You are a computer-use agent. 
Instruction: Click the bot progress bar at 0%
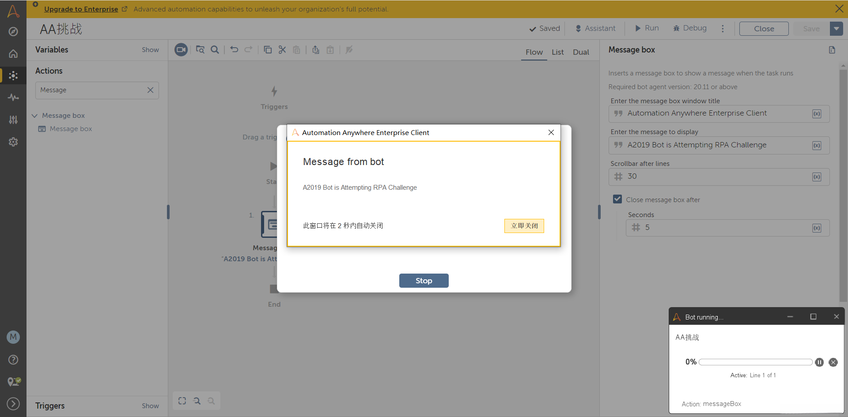pos(756,362)
